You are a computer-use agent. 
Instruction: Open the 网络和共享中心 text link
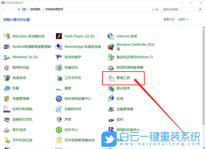tap(128, 130)
